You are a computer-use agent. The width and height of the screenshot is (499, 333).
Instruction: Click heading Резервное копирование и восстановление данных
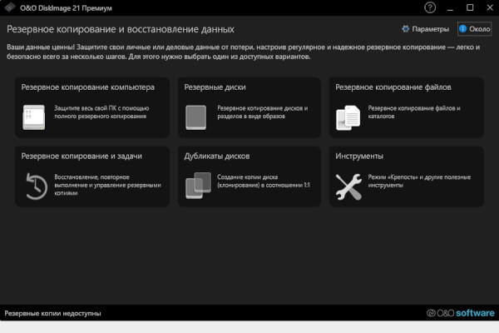(x=121, y=29)
